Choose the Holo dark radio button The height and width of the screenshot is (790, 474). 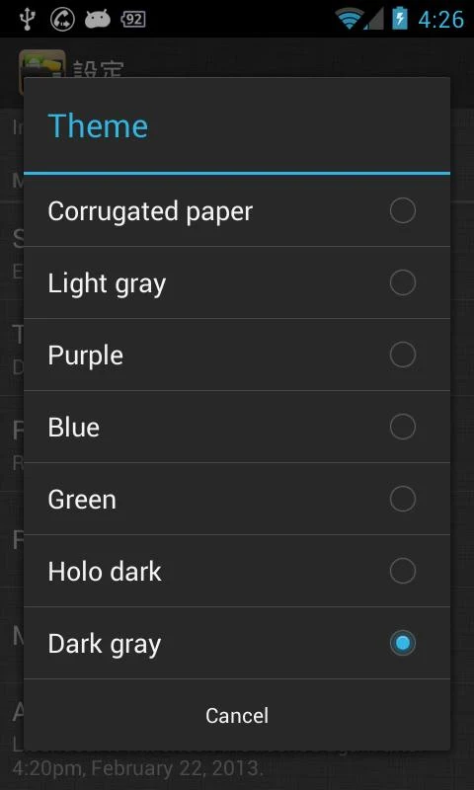(403, 571)
